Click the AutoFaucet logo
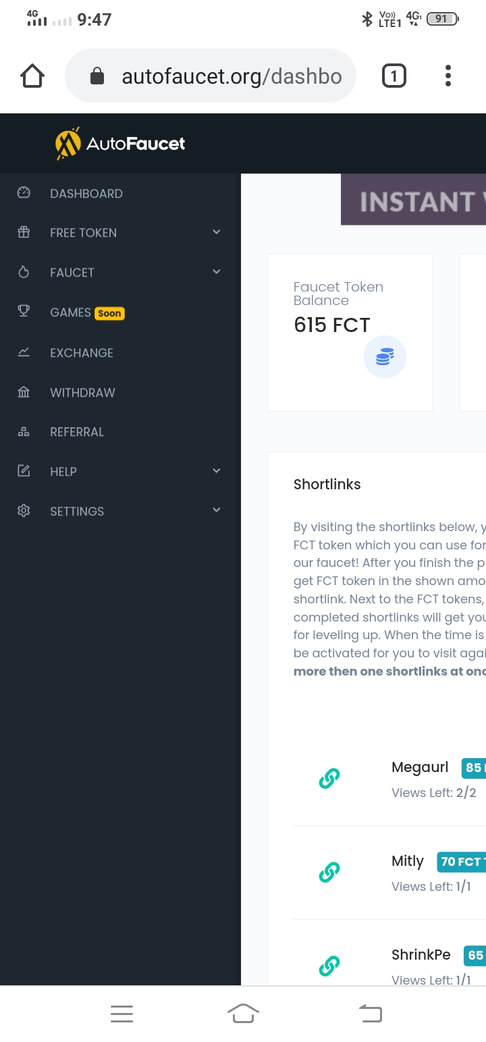Viewport: 486px width, 1042px height. [x=120, y=143]
